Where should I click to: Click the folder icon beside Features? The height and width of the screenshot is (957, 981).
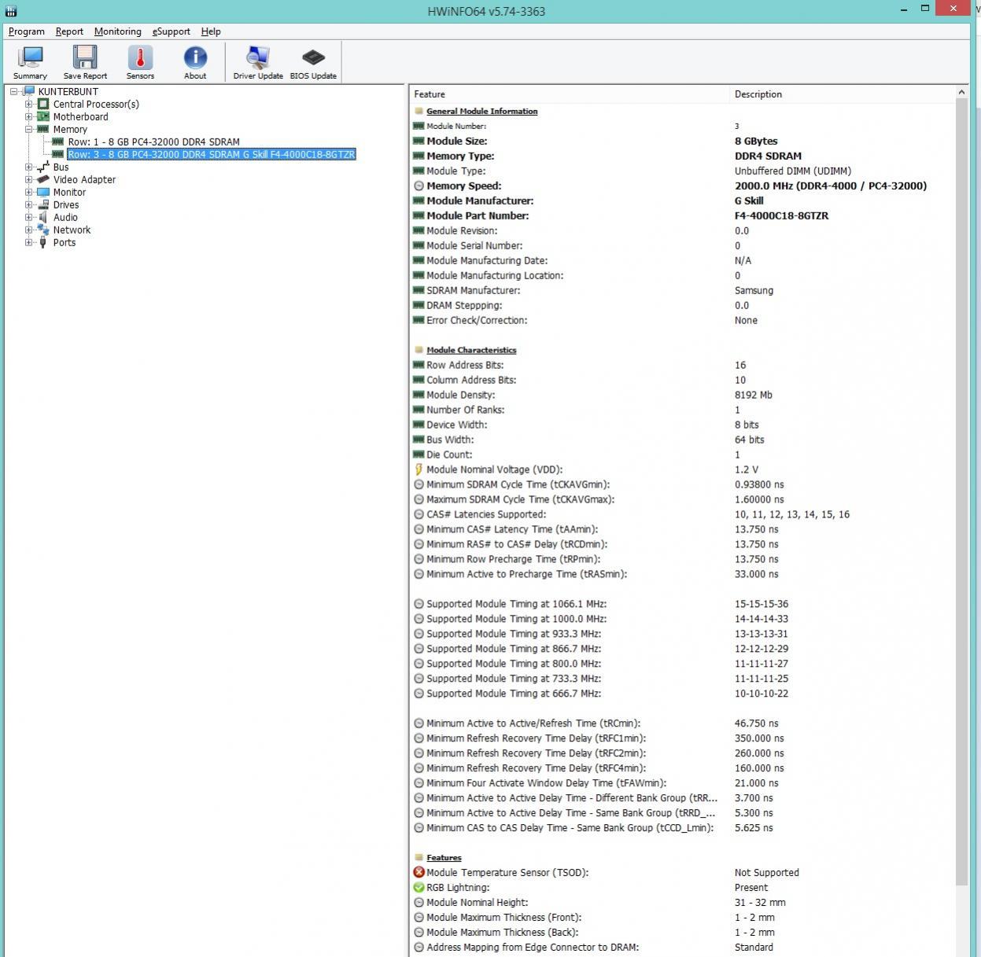click(419, 857)
